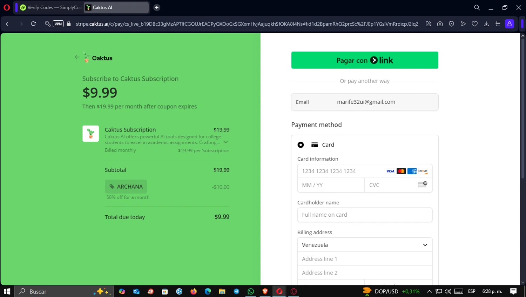The height and width of the screenshot is (297, 526).
Task: Open the volume control in system tray
Action: (448, 291)
